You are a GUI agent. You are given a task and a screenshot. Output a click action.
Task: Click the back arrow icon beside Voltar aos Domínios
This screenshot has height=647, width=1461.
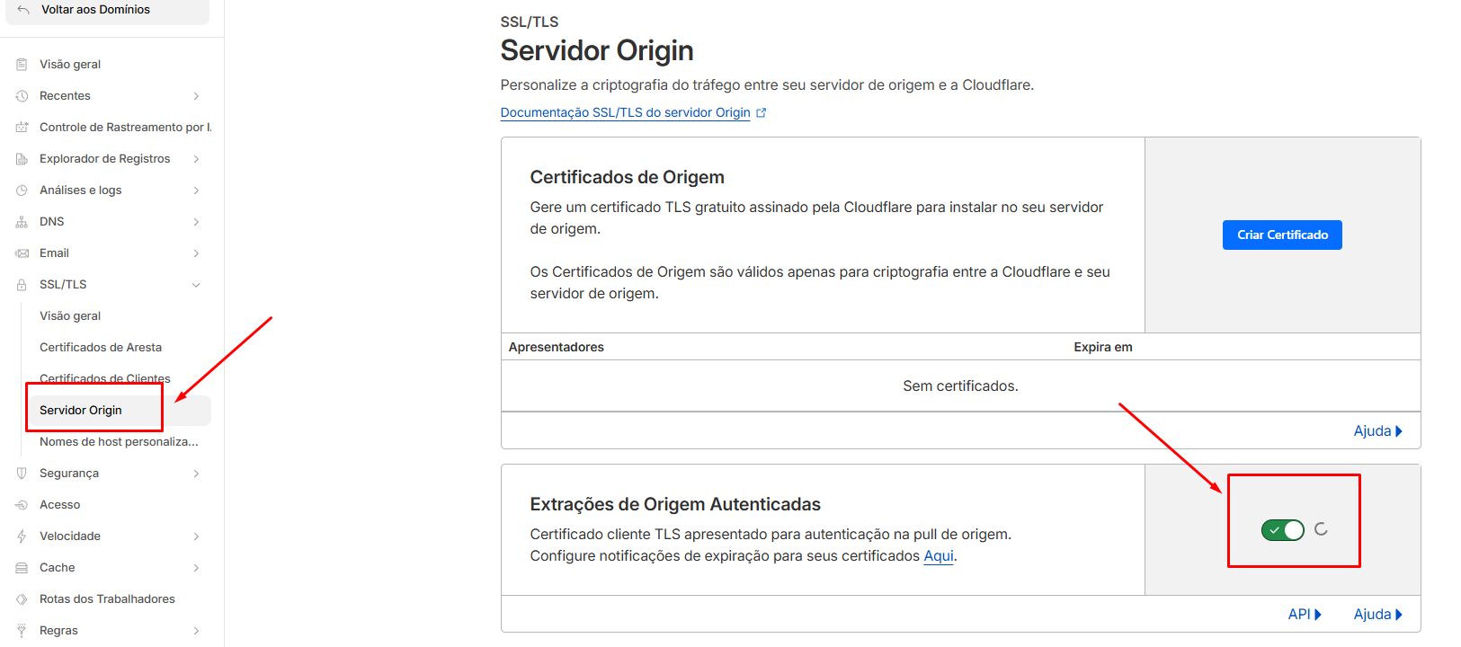(23, 10)
